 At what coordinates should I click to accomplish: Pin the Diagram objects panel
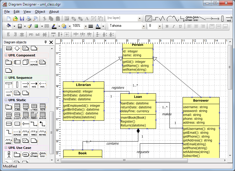pyautogui.click(x=45, y=42)
